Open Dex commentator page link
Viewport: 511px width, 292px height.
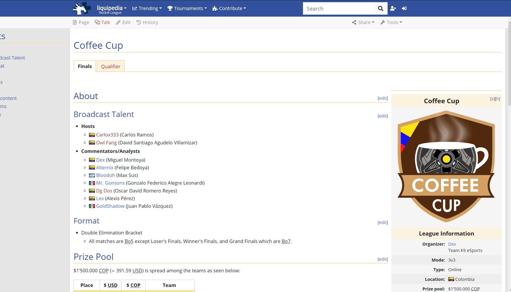click(x=100, y=160)
